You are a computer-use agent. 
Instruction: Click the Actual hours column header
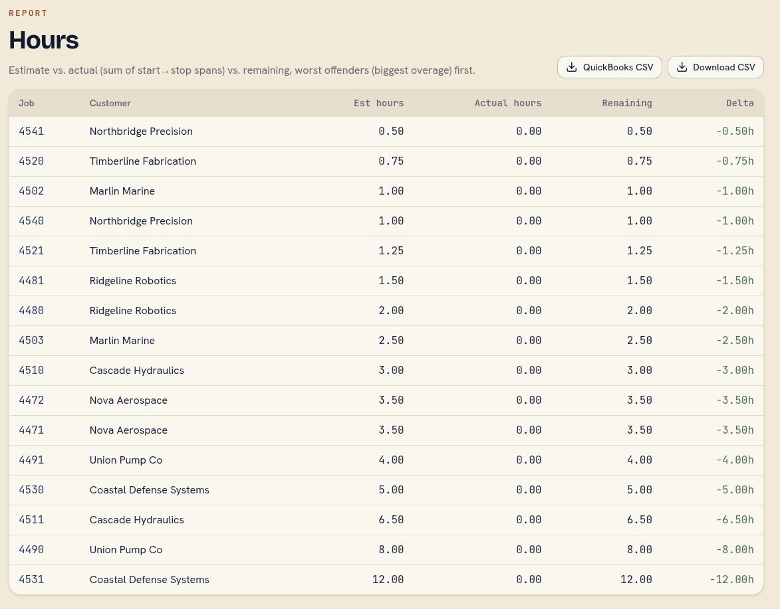pyautogui.click(x=508, y=104)
